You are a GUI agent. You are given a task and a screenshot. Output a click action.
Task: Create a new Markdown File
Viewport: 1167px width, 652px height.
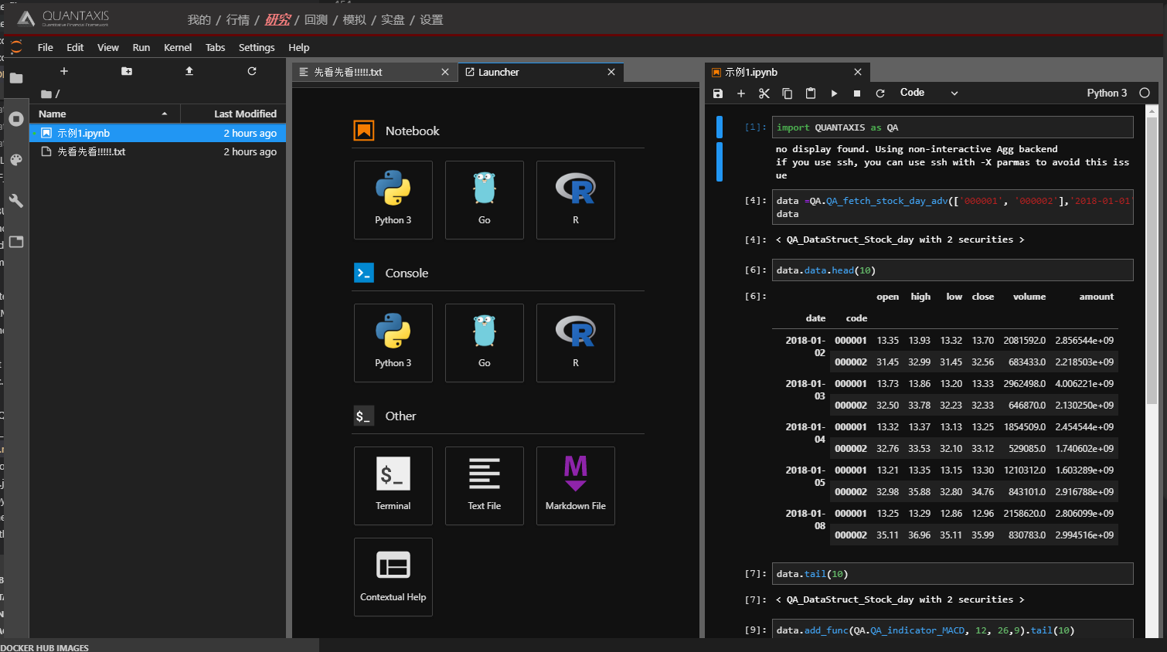[x=576, y=486]
